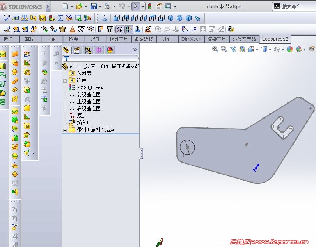
Task: Click the Previous View icon
Action: click(233, 49)
